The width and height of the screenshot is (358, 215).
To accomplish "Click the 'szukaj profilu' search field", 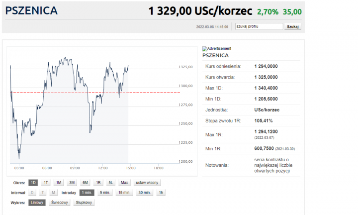I will click(x=259, y=26).
